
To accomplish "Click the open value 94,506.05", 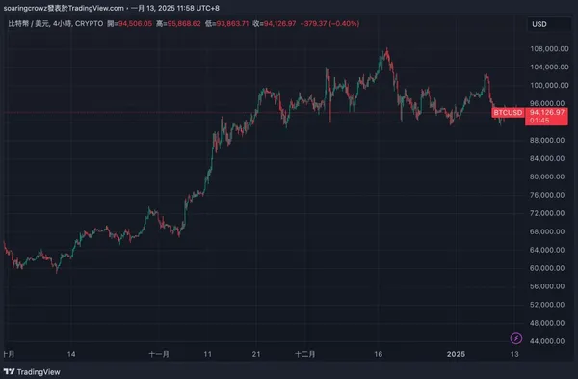I will coord(135,23).
